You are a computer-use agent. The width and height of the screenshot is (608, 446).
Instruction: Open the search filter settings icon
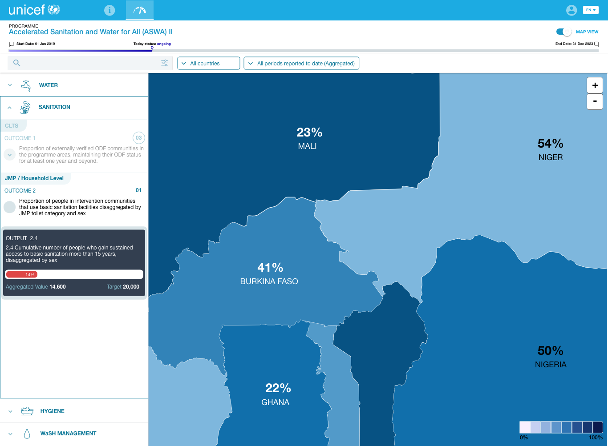tap(165, 63)
